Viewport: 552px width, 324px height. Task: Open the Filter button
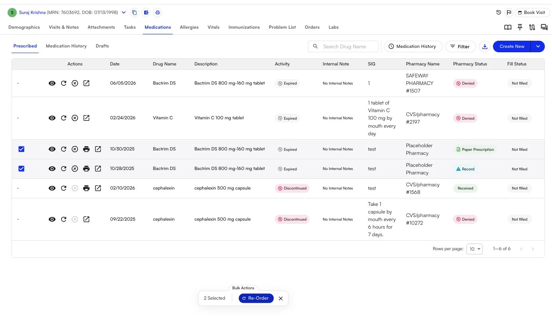pyautogui.click(x=461, y=46)
